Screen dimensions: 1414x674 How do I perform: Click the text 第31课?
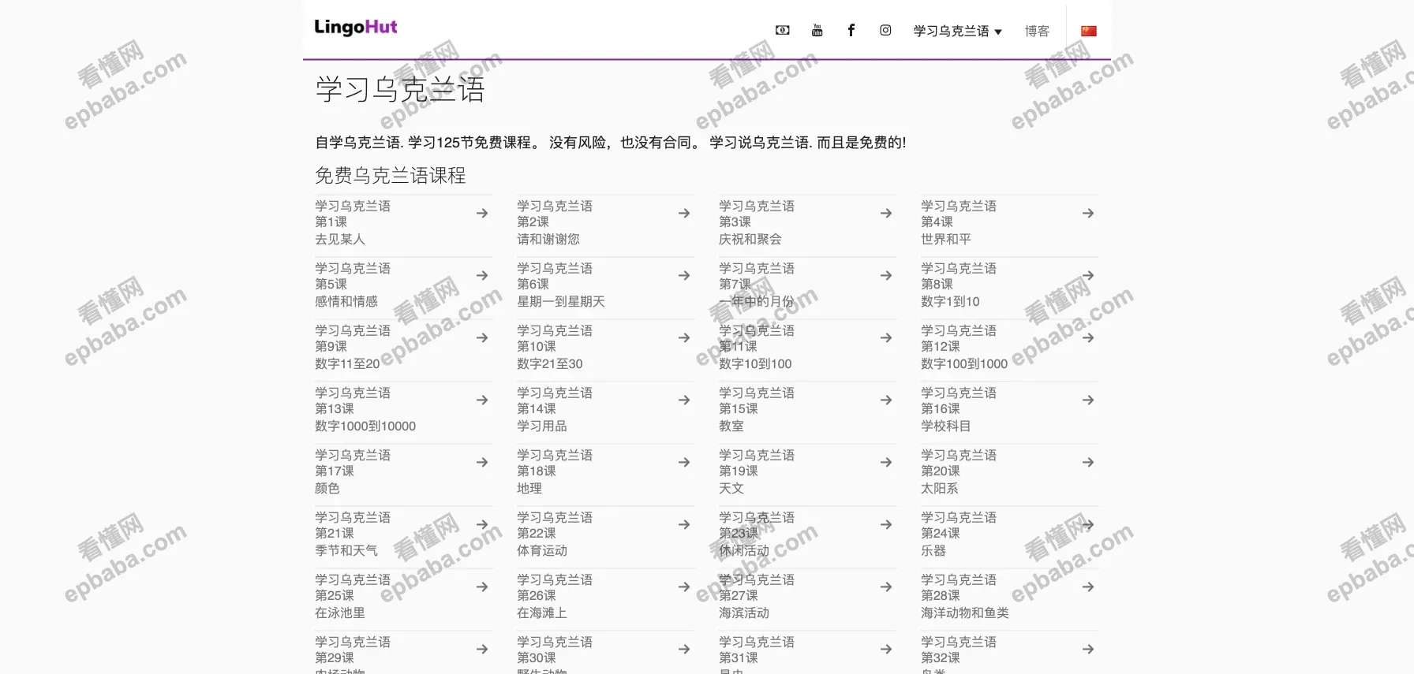[739, 657]
